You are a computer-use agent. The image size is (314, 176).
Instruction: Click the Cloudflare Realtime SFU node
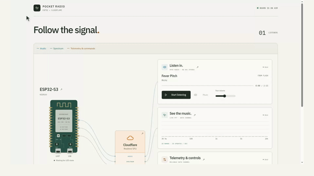click(x=130, y=142)
